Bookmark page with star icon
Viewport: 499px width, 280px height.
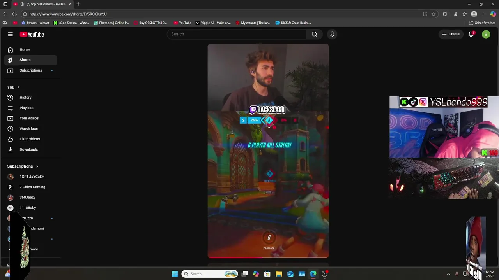click(x=434, y=14)
